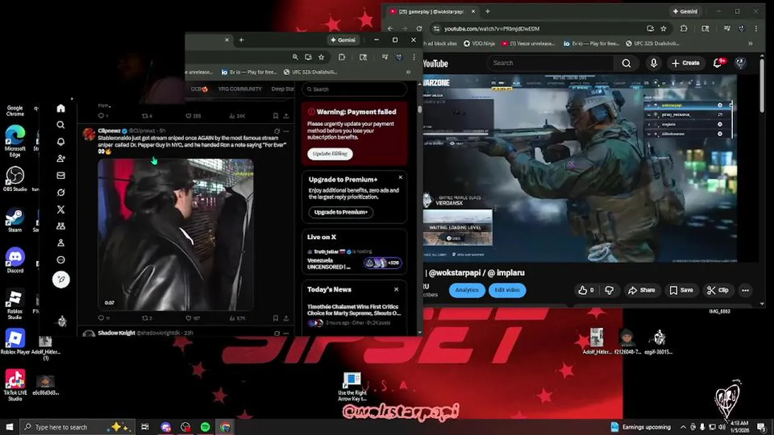The image size is (774, 435).
Task: Open X Notifications bell in sidebar
Action: [60, 142]
